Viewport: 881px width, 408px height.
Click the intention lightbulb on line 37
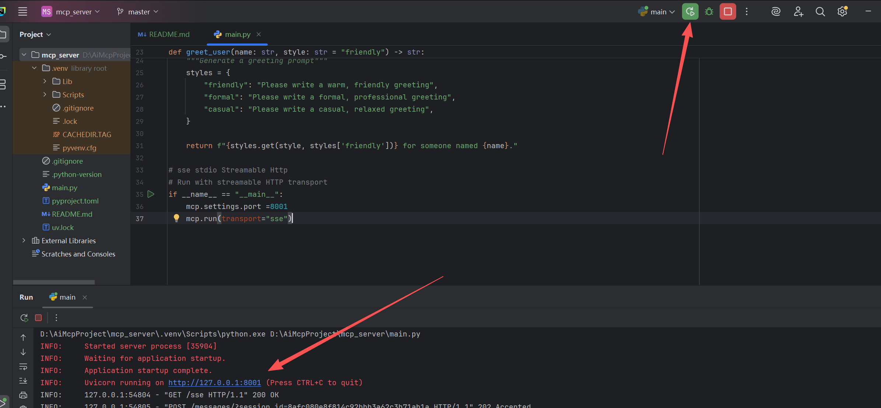[x=176, y=218]
